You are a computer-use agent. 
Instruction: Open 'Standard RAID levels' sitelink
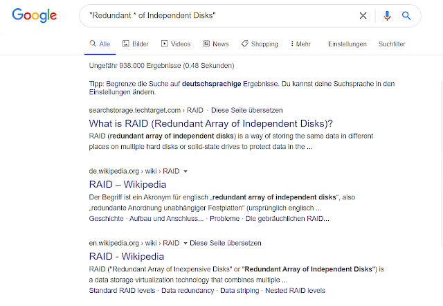(x=122, y=291)
